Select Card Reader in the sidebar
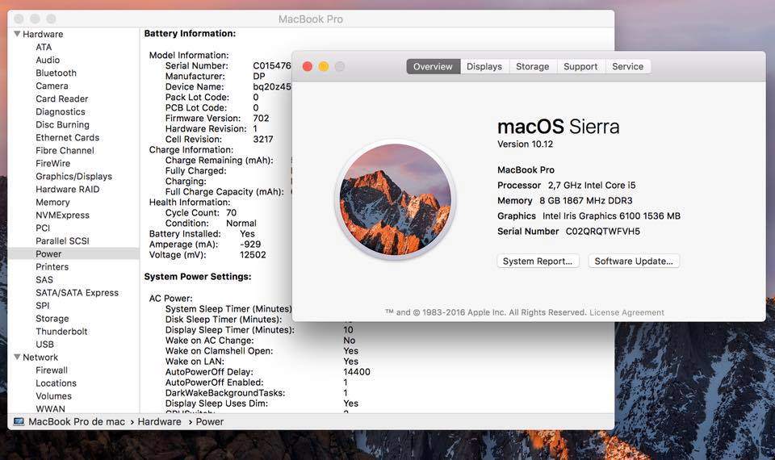This screenshot has width=775, height=460. pos(62,98)
